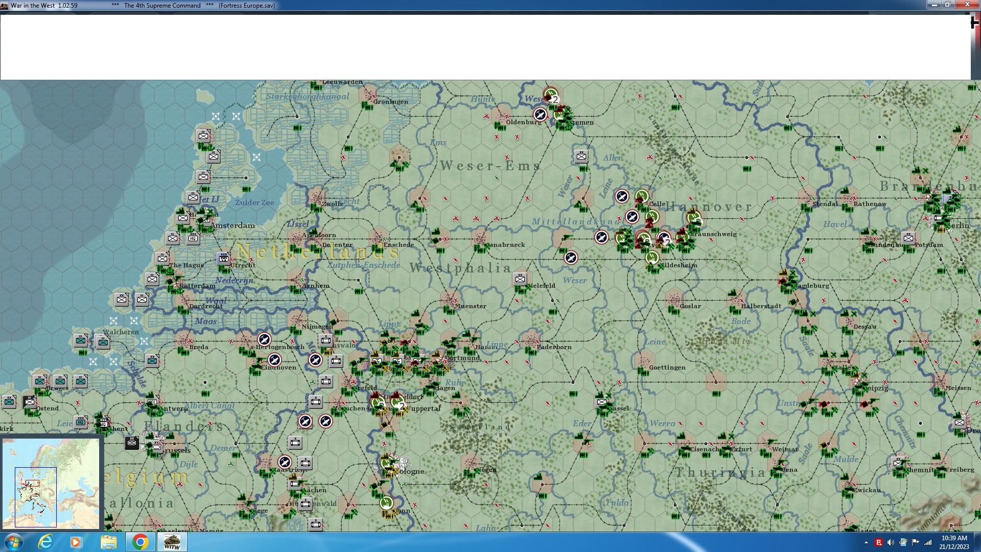Select the air unit marker west of Celle

[x=622, y=196]
